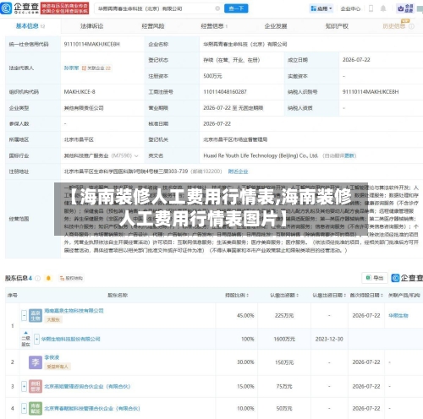Select the 1600万元 contribution cell
Screen dimensions: 423x419
[284, 339]
